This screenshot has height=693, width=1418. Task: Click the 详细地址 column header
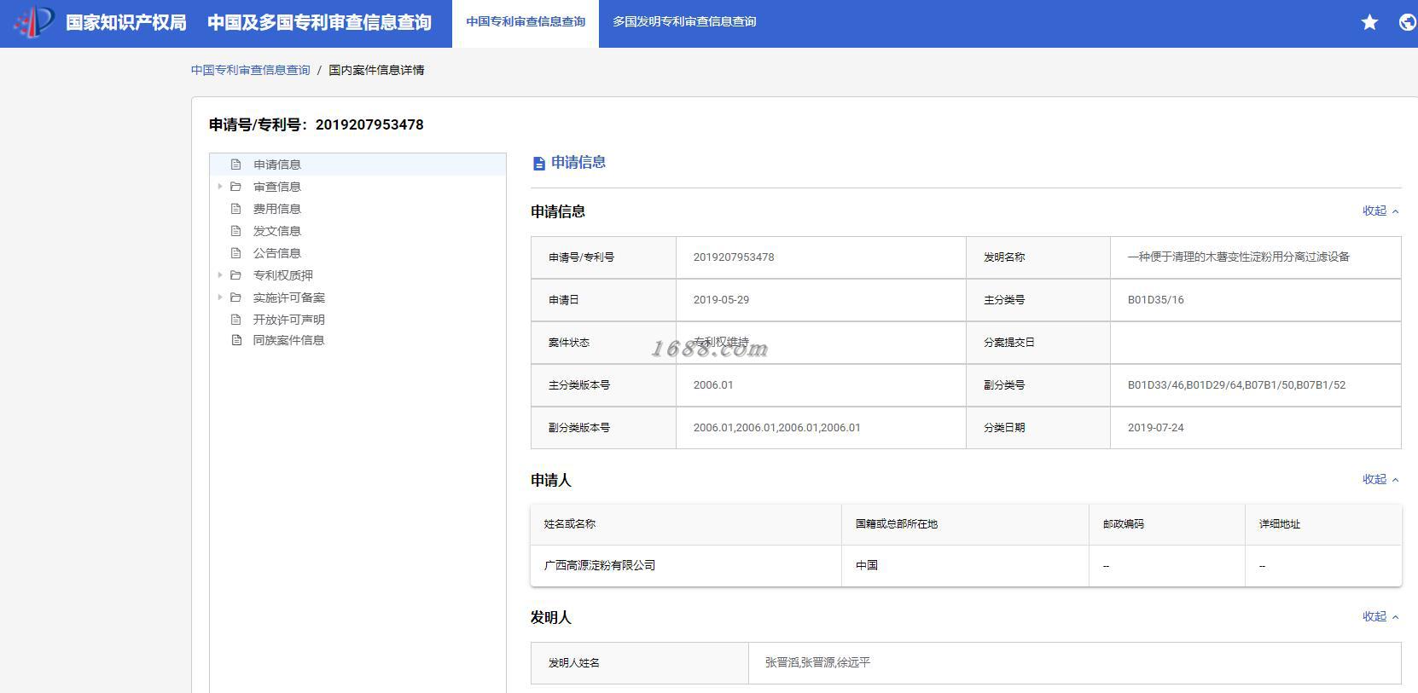(x=1279, y=524)
